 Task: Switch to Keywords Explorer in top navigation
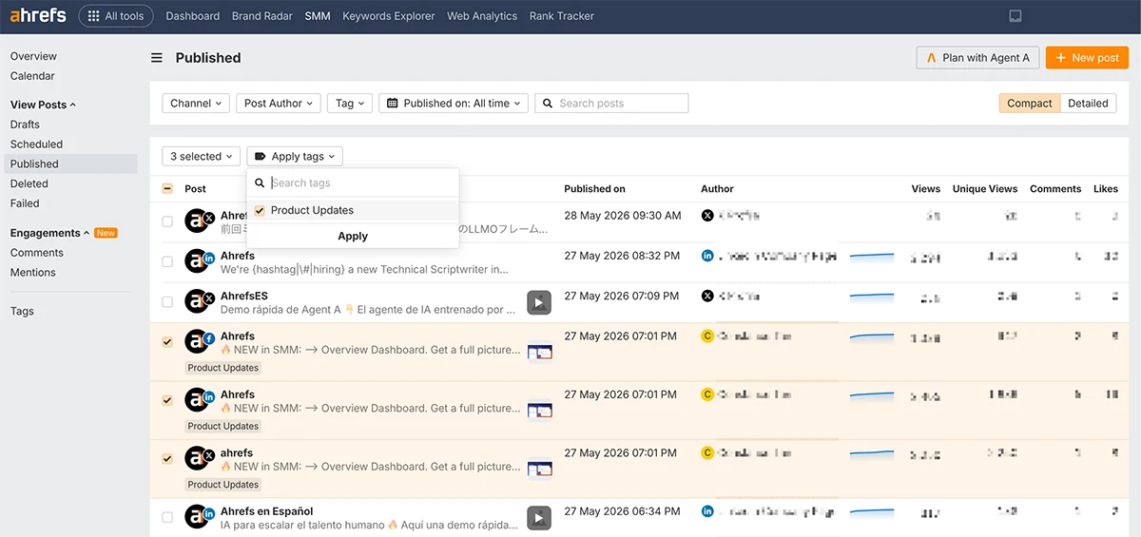[x=389, y=16]
